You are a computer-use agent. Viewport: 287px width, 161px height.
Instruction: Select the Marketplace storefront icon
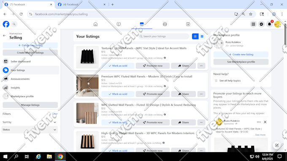pos(142,24)
